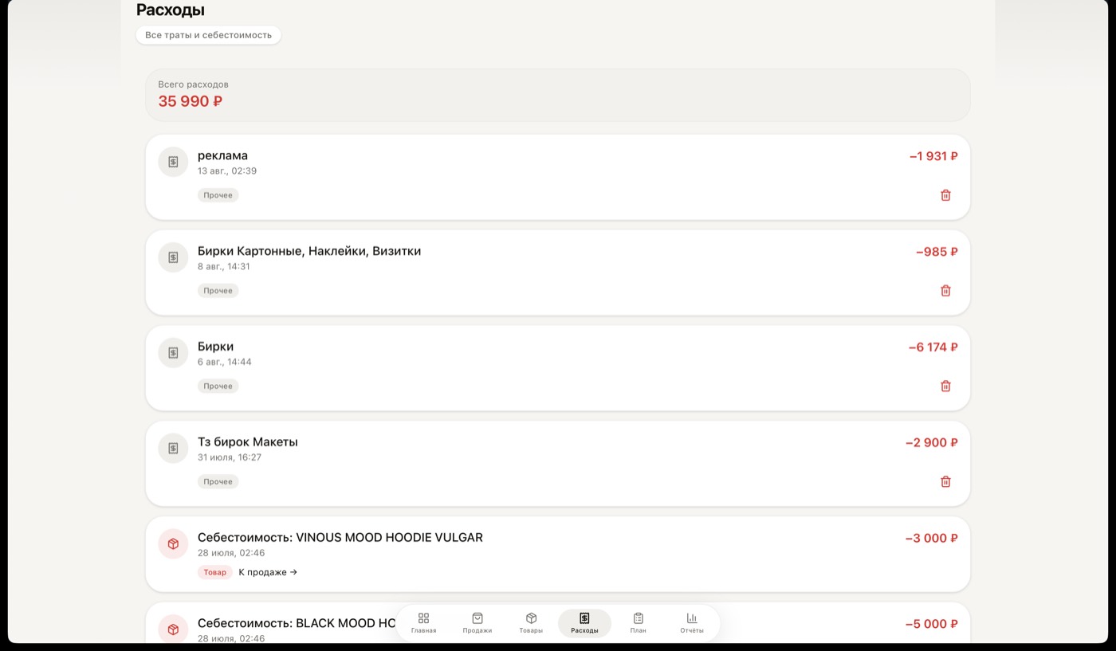The height and width of the screenshot is (651, 1116).
Task: Select the «Тз бирок Макеты» title
Action: pos(248,442)
